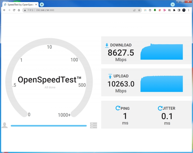This screenshot has width=193, height=153.
Task: Open the extensions puzzle-piece menu
Action: tap(174, 10)
